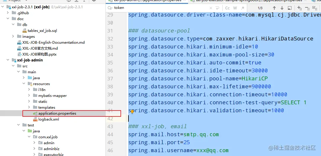Screen dimensions: 321x156
Task: Click the 1/3 match counter
Action: (260, 8)
